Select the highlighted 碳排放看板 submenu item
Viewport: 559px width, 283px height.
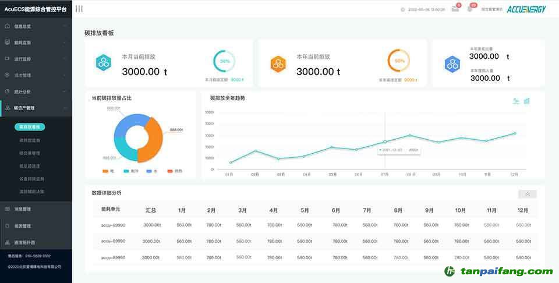tap(30, 126)
